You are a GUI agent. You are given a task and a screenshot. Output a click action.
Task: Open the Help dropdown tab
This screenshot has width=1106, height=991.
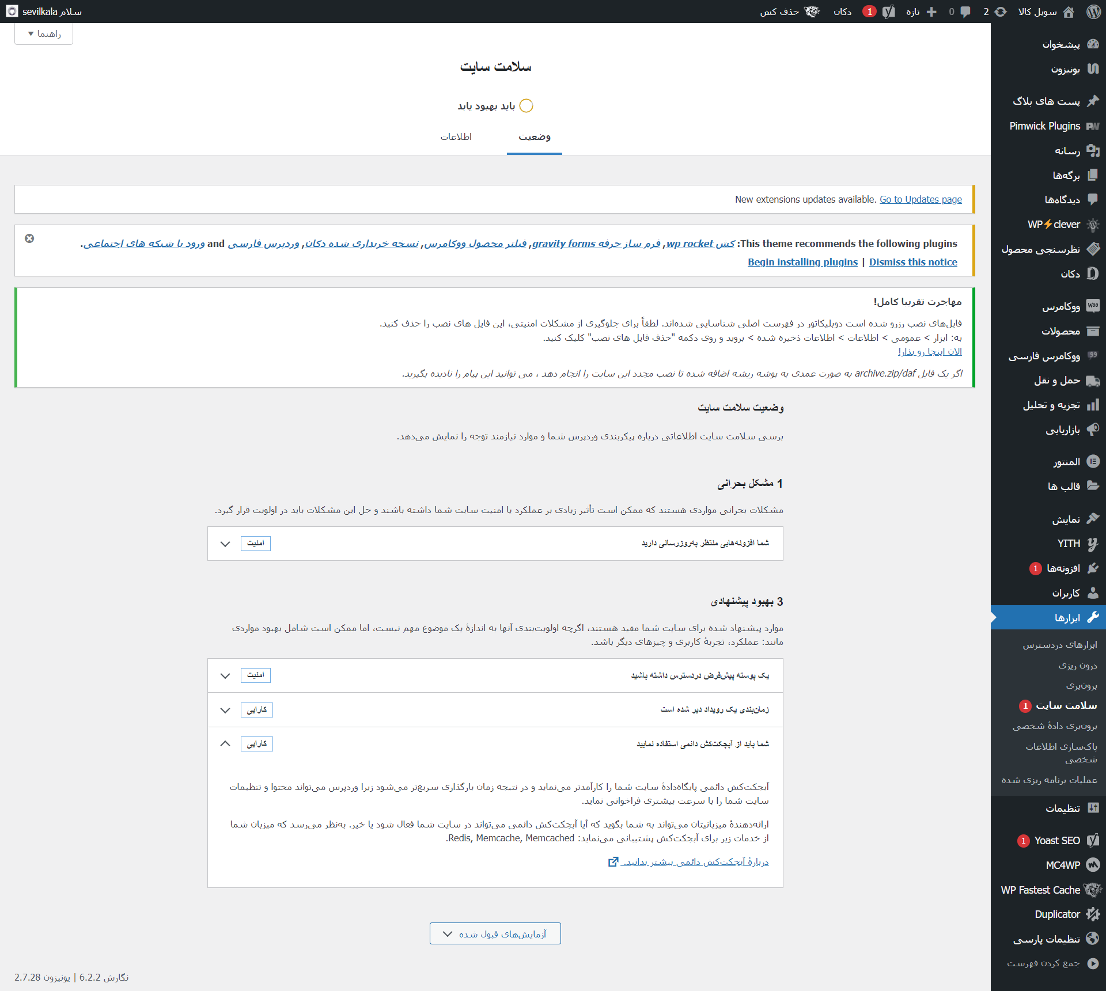tap(44, 34)
